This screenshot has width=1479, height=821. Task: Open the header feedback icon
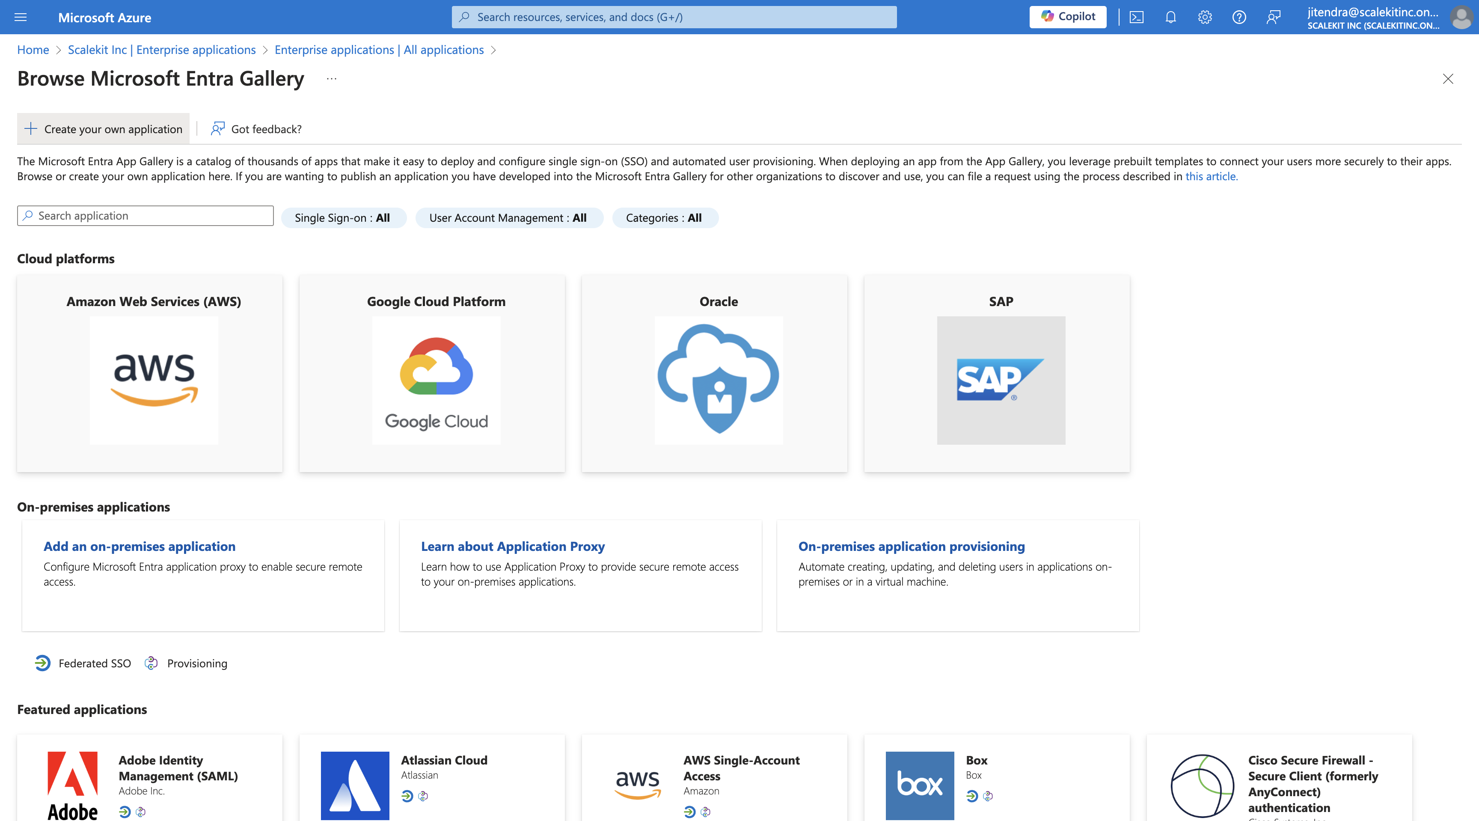click(1273, 17)
